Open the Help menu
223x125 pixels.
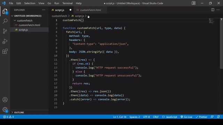(x=79, y=3)
